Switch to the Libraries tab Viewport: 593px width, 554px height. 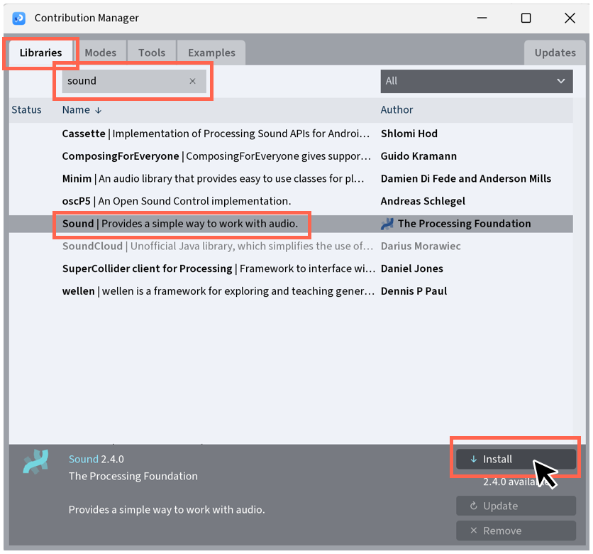40,53
